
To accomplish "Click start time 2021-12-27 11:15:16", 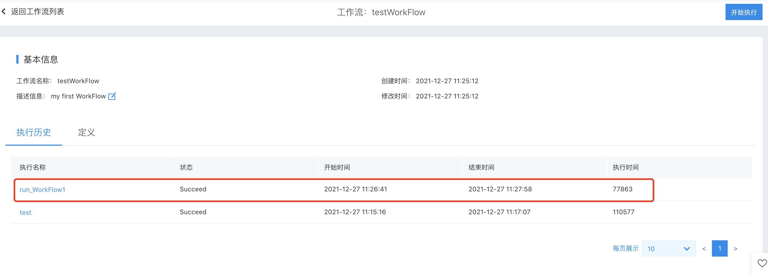I will coord(355,212).
